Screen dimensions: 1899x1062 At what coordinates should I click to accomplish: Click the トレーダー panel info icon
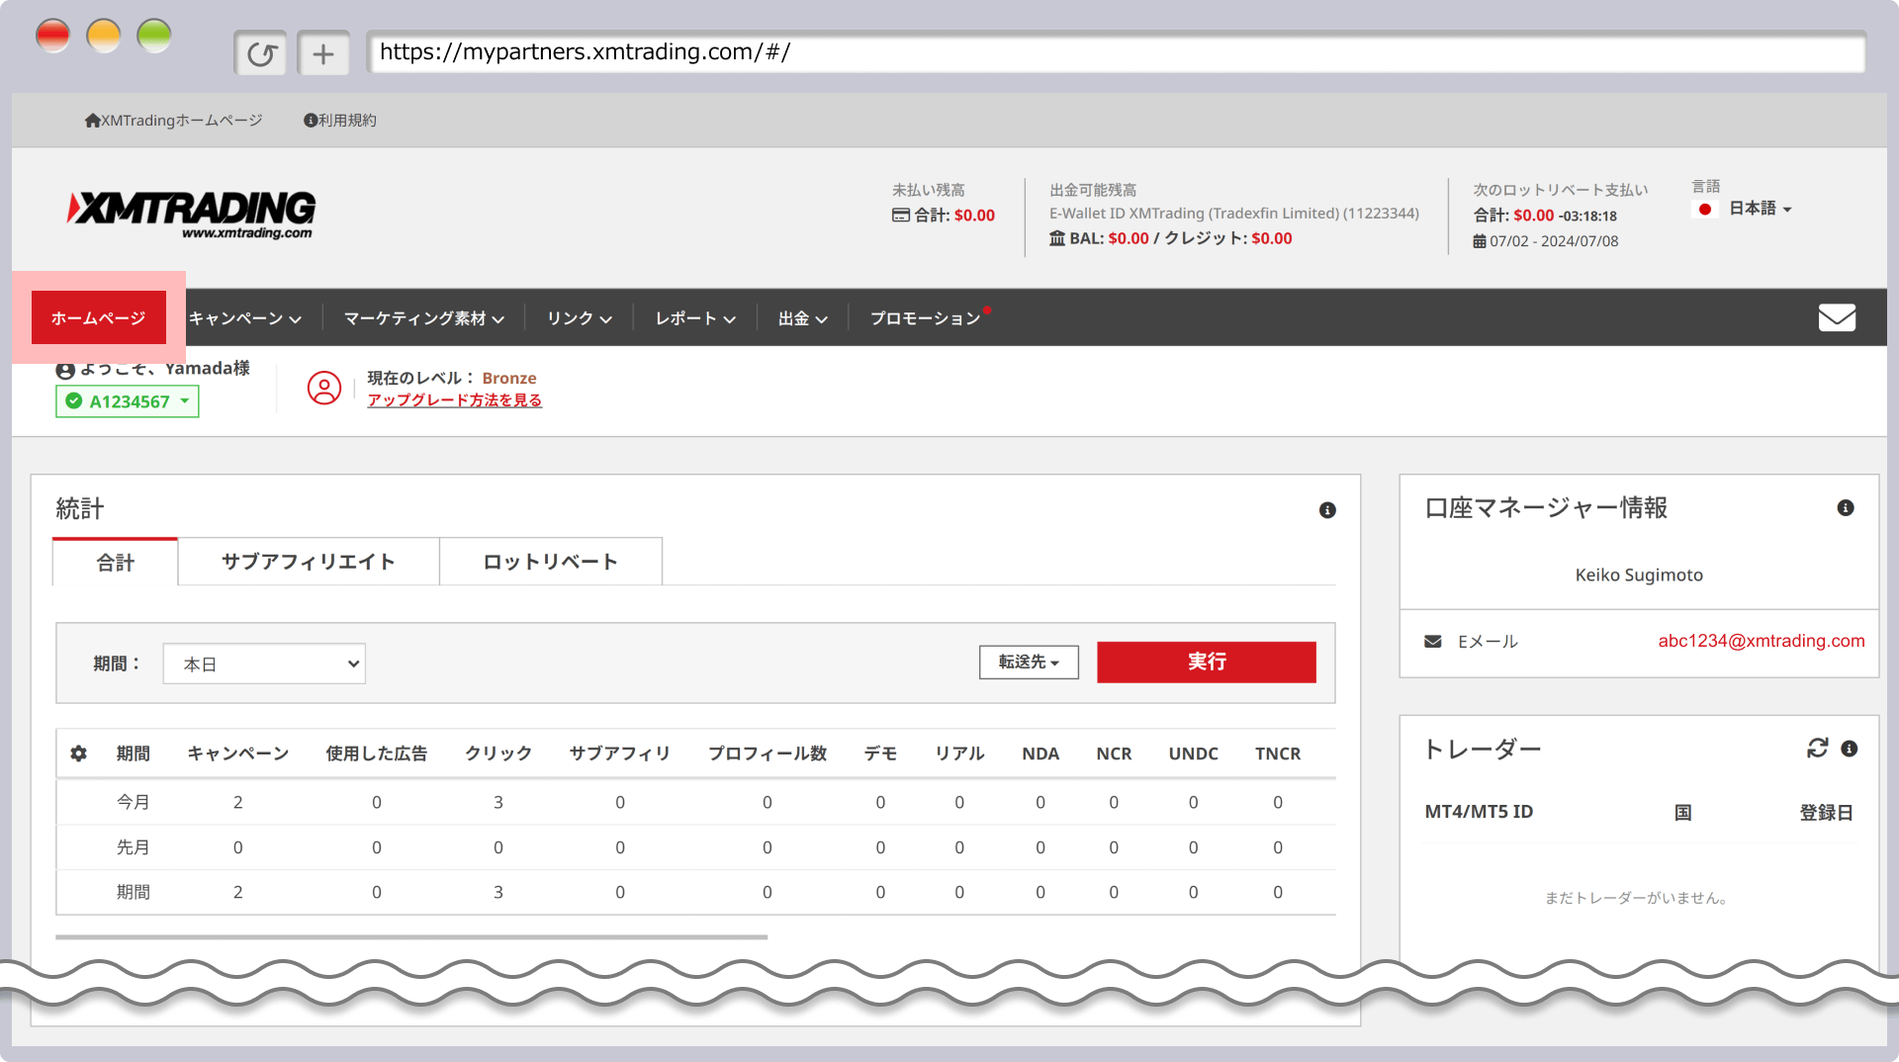(1850, 749)
